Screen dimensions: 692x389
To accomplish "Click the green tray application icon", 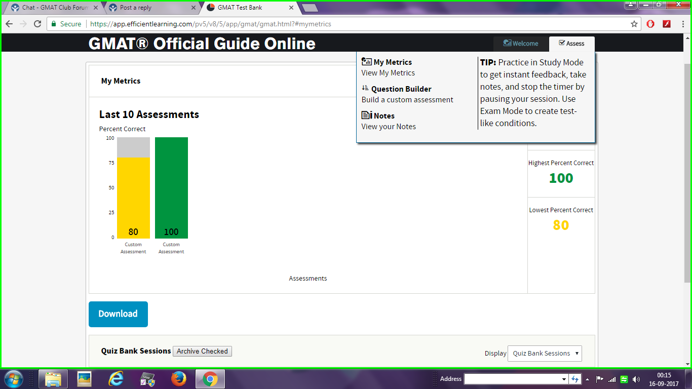I will [x=624, y=379].
